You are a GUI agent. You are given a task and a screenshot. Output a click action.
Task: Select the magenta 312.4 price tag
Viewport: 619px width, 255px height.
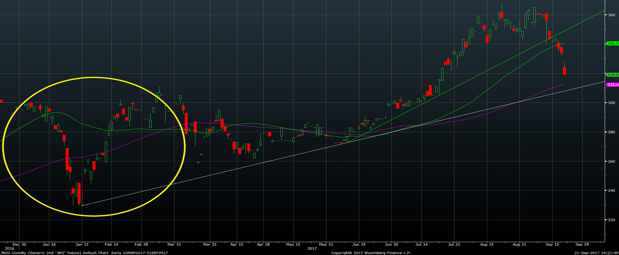[x=612, y=85]
